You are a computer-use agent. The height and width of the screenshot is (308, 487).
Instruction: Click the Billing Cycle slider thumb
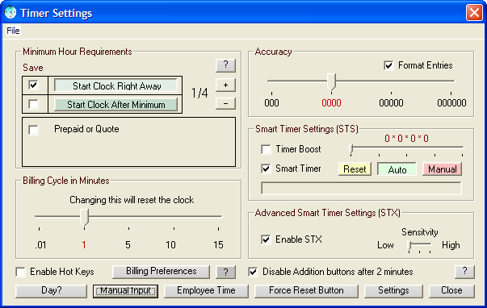84,217
